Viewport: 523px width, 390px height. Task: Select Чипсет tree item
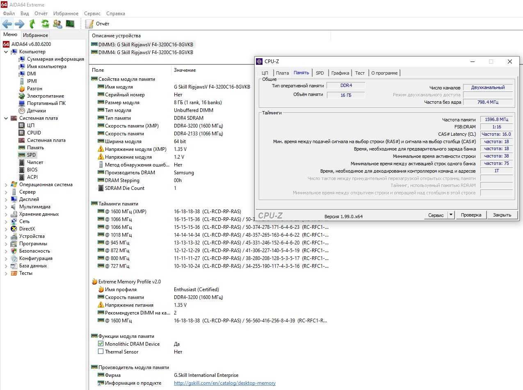tap(35, 162)
